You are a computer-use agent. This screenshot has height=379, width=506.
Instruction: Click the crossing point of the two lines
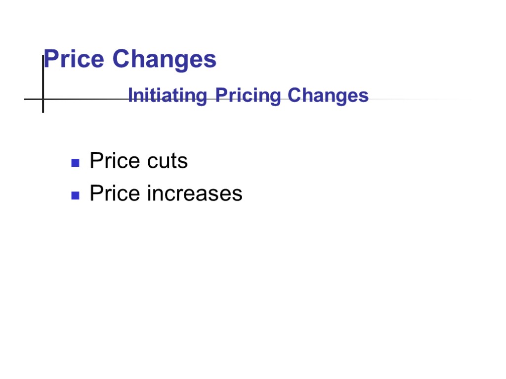tap(43, 99)
